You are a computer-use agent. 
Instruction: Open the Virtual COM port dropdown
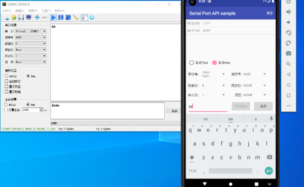coord(30,31)
